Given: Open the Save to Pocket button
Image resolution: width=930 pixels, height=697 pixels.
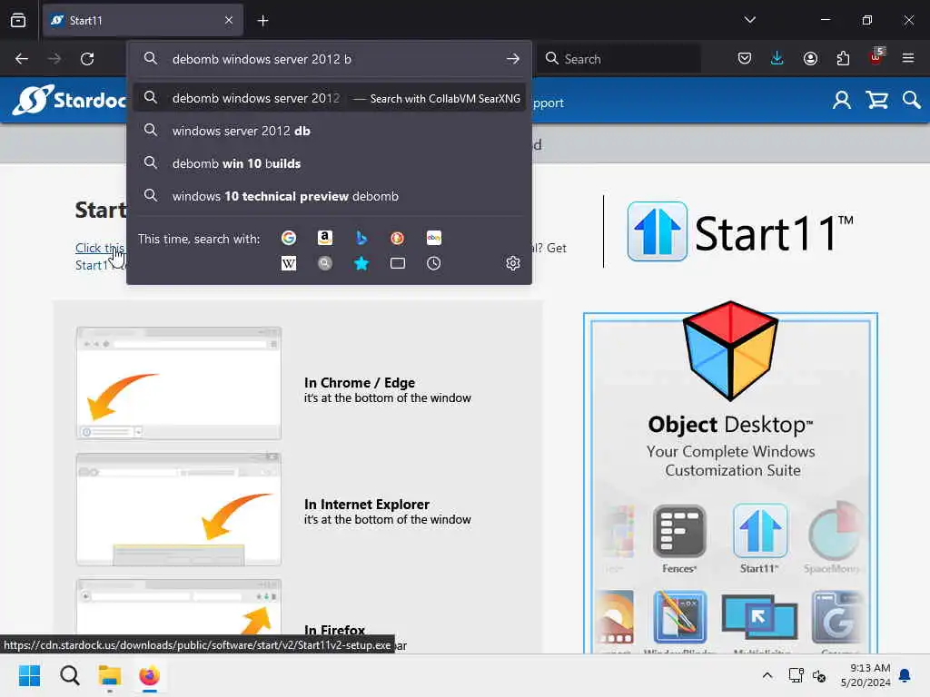Looking at the screenshot, I should click(745, 58).
